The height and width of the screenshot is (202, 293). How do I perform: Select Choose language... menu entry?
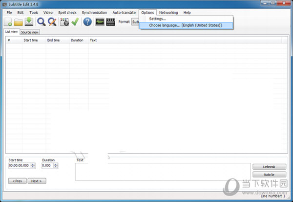tap(186, 25)
